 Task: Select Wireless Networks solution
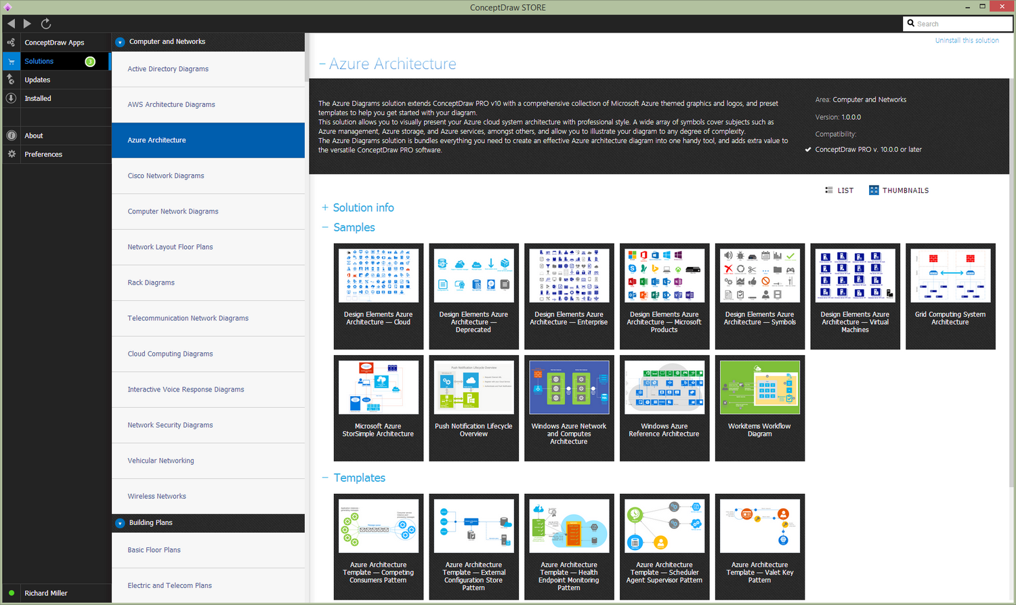(x=208, y=496)
